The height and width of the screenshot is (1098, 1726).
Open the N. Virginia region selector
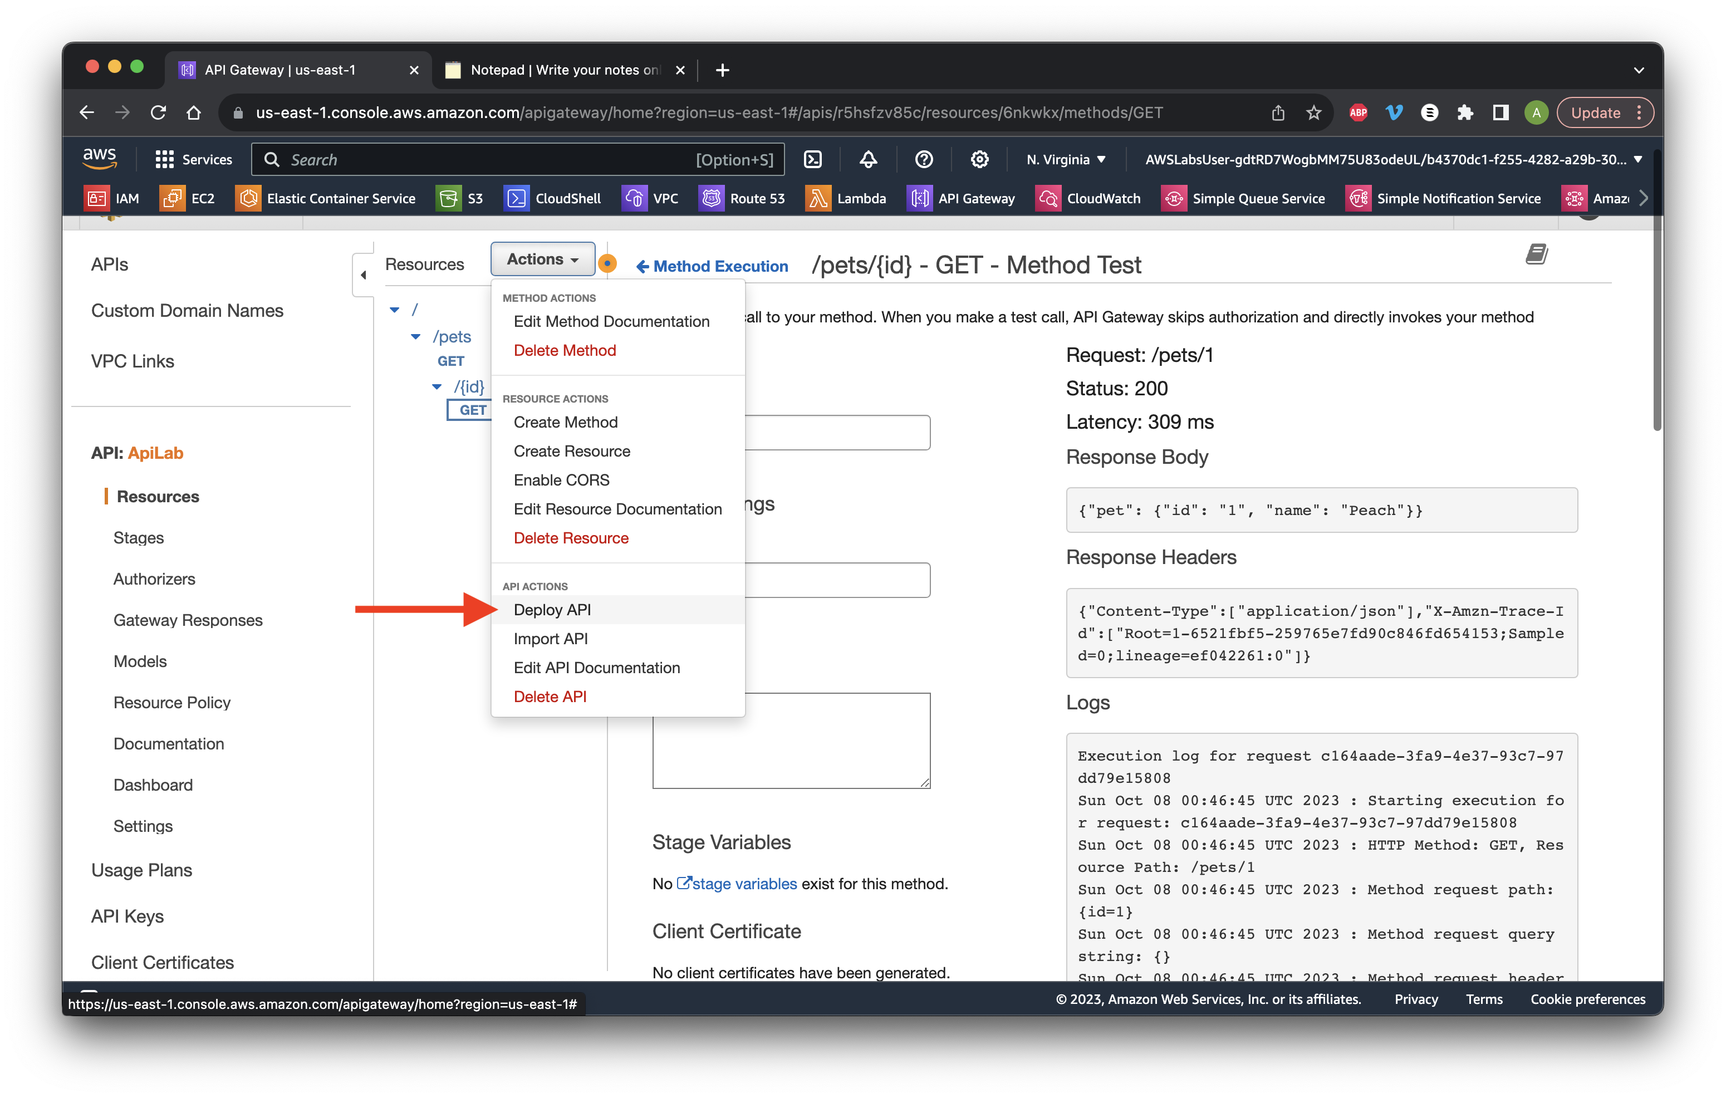point(1066,159)
